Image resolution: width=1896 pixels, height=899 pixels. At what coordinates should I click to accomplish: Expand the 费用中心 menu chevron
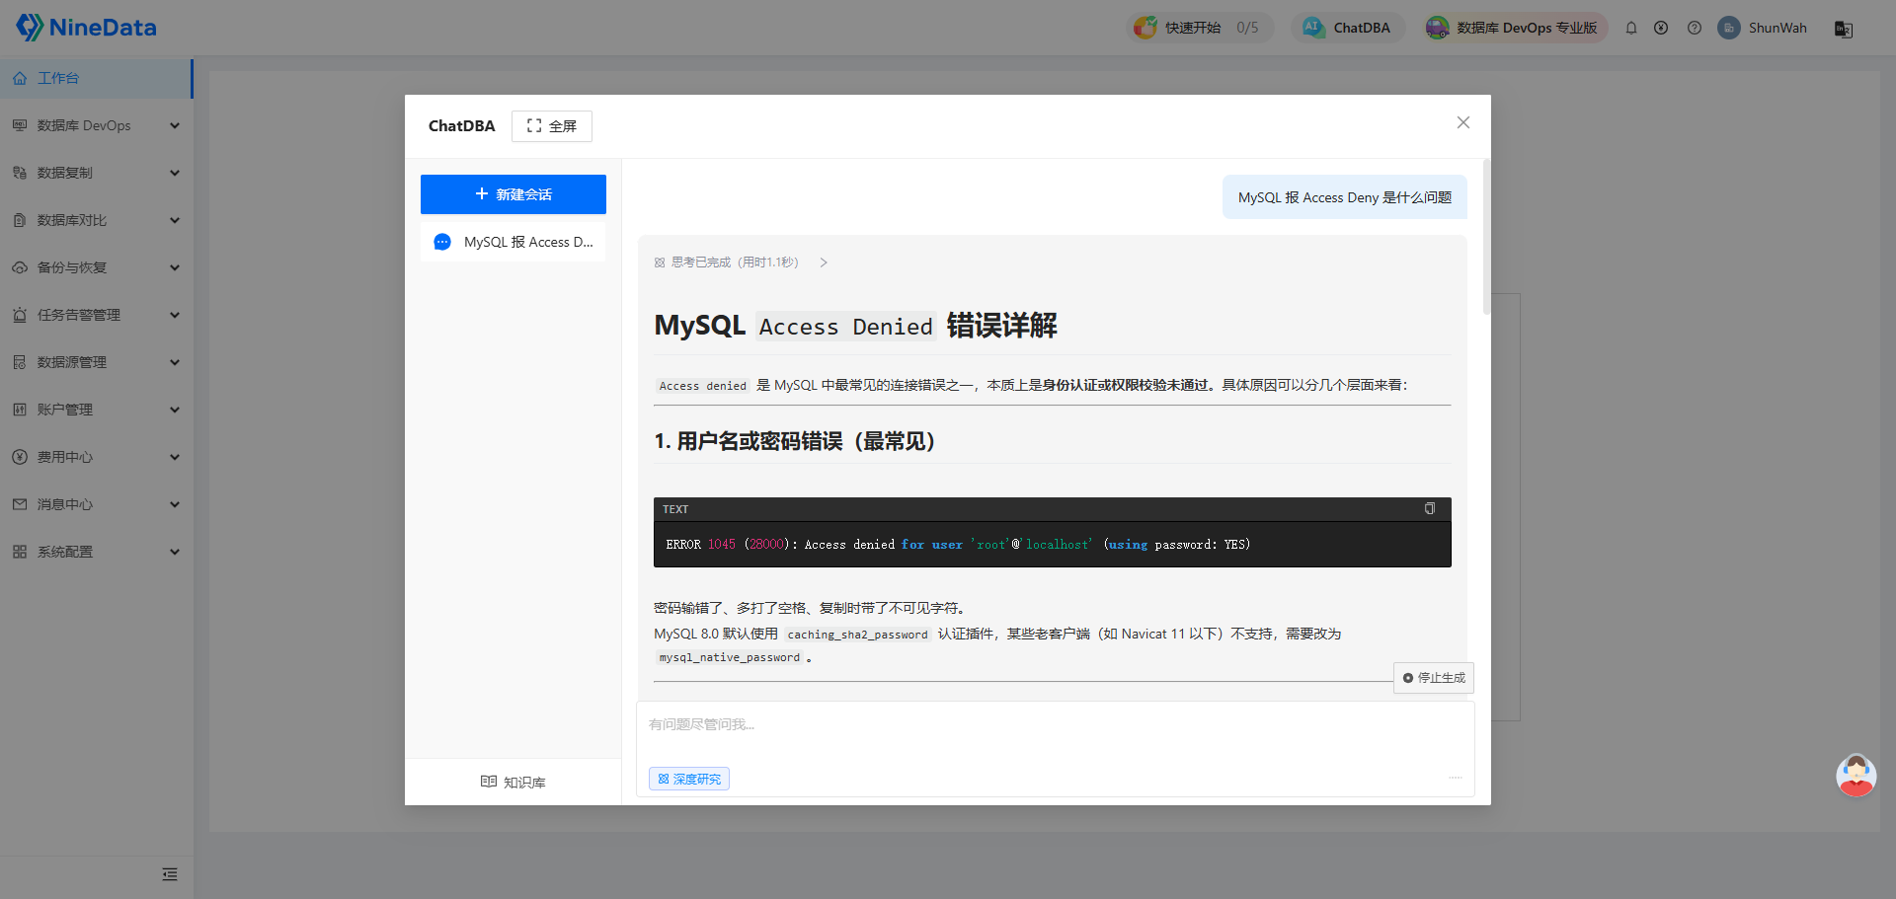pyautogui.click(x=175, y=457)
